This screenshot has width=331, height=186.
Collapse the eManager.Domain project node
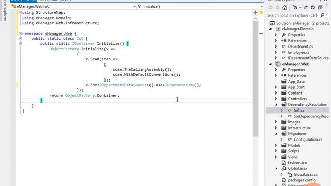click(x=270, y=29)
